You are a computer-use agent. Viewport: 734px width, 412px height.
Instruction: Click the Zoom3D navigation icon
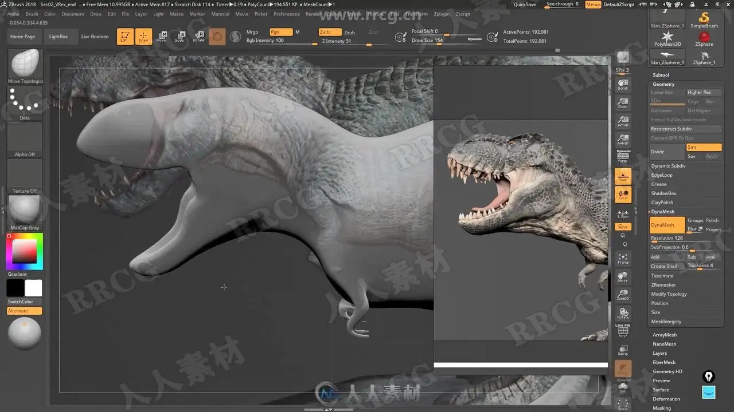coord(623,295)
